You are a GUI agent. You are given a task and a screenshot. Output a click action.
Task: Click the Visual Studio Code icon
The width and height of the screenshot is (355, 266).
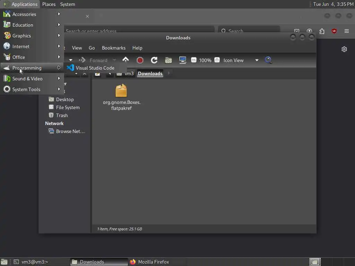[70, 68]
